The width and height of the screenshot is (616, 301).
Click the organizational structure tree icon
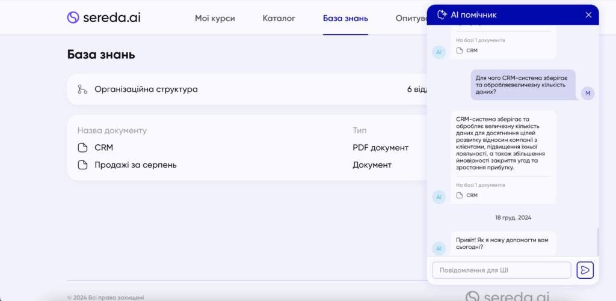pyautogui.click(x=82, y=90)
